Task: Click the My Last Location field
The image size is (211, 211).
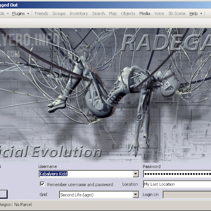Action: 177,184
